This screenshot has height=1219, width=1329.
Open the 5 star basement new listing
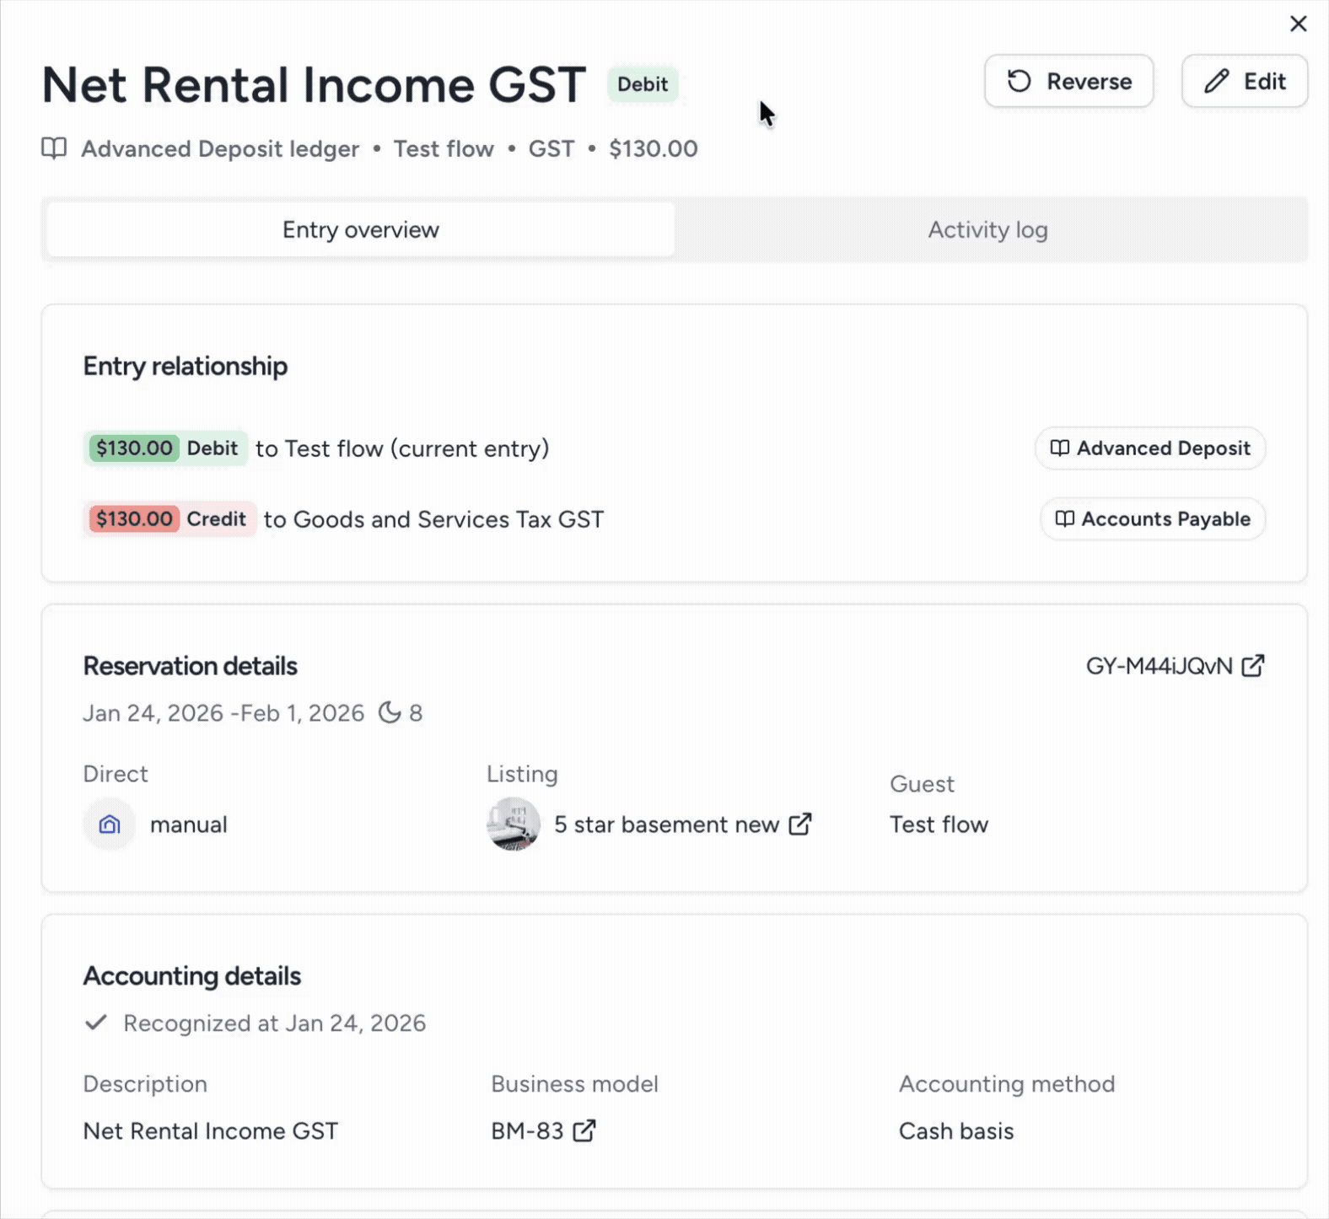665,824
